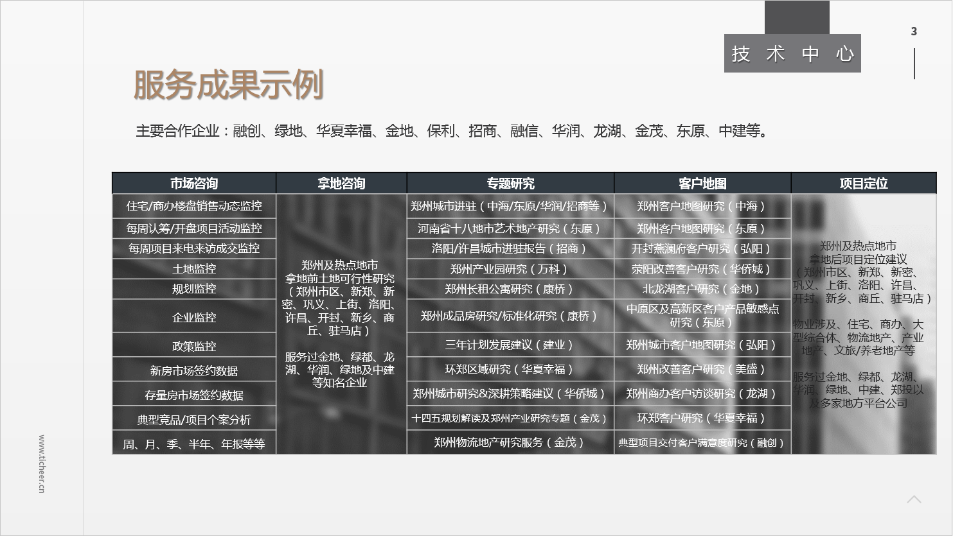Click the 郑州城市研究&深耕策略建议 cell
This screenshot has height=536, width=953.
click(x=510, y=393)
